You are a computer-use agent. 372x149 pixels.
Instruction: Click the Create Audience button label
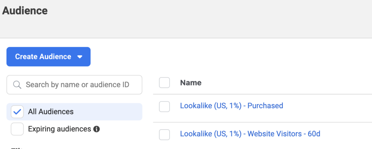(43, 57)
